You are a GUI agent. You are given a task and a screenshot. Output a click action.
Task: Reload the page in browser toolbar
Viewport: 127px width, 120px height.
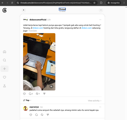click(12, 3)
